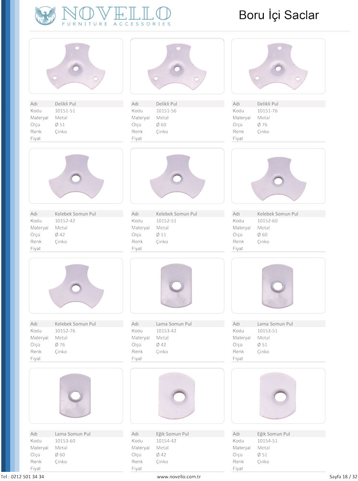The image size is (358, 481).
Task: Click the Boru İçi Saclar page title
Action: point(279,16)
